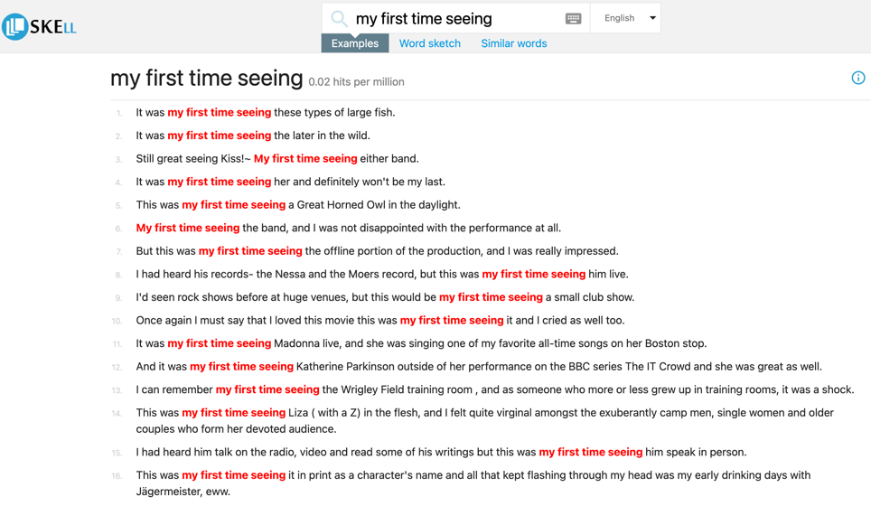Click example sentence about Great Horned Owl

[x=298, y=204]
